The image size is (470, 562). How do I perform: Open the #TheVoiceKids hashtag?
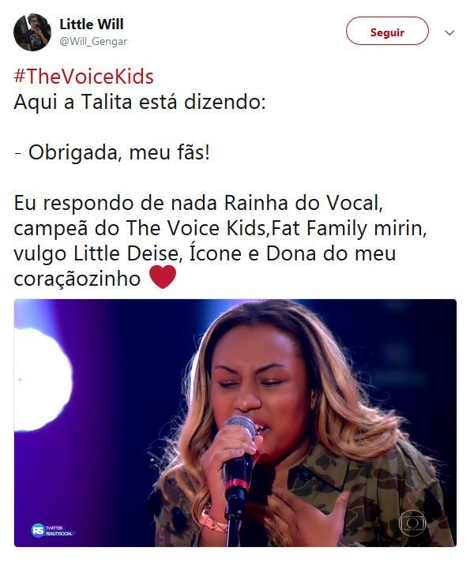point(84,77)
